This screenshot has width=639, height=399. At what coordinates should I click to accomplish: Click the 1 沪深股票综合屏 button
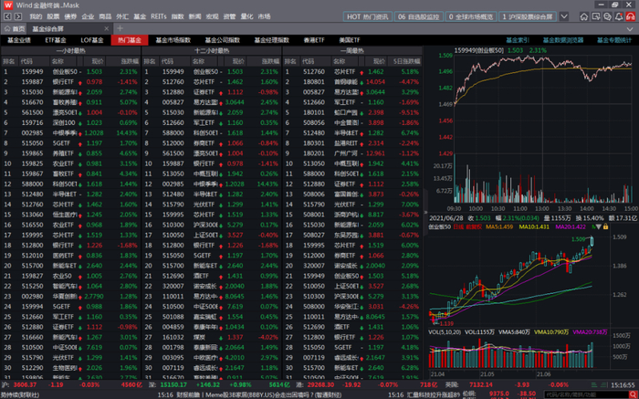(528, 16)
